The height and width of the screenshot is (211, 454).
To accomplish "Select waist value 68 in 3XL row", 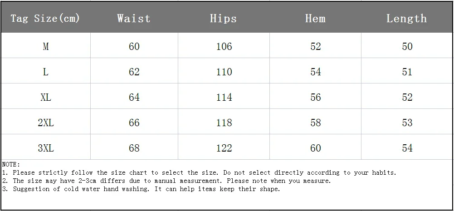I will pos(134,148).
